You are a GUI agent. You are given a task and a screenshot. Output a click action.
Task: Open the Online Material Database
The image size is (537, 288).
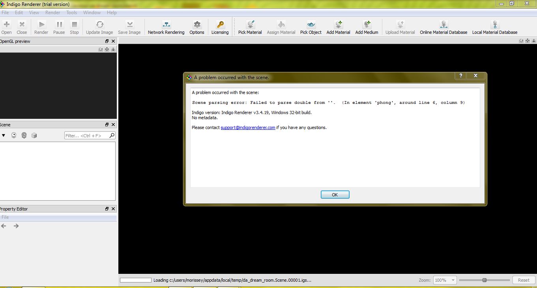[x=443, y=25]
